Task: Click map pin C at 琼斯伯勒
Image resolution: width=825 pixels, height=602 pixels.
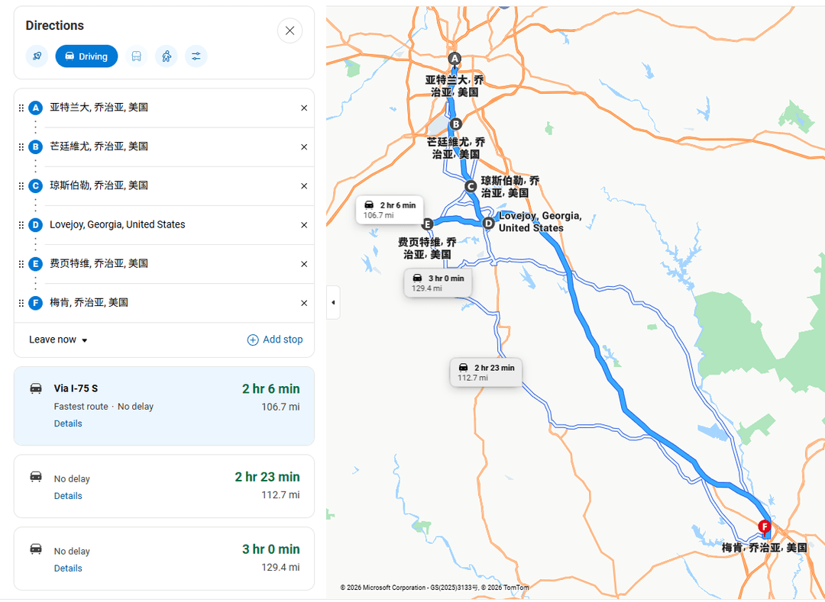Action: pos(471,186)
